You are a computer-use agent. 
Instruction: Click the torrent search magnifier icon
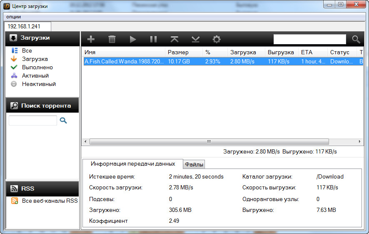(x=63, y=121)
